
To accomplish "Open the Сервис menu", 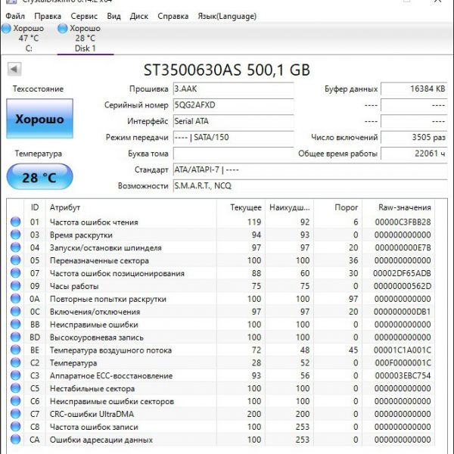I will click(84, 16).
